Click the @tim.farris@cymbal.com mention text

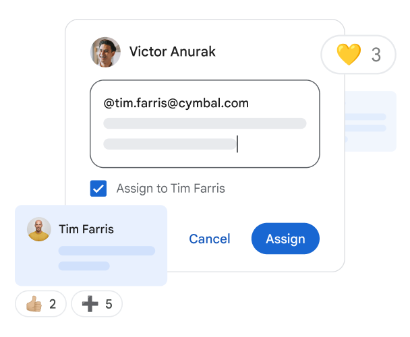(x=176, y=103)
